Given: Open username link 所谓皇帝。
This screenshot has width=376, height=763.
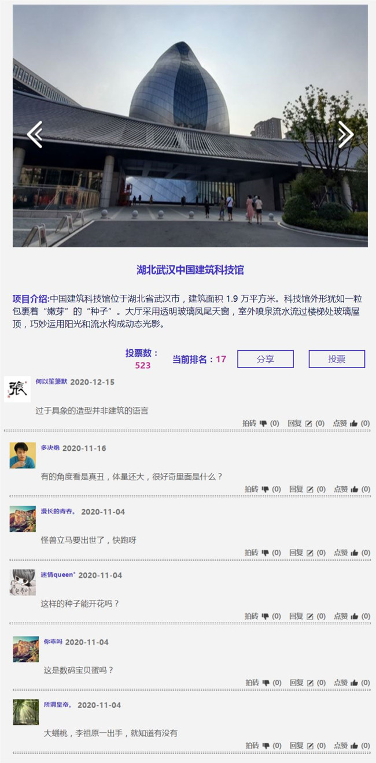Looking at the screenshot, I should pos(58,705).
